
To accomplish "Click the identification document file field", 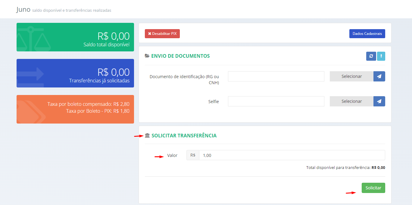I will coord(276,76).
